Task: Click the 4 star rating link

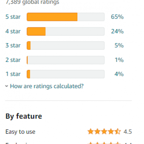Action: pos(13,31)
